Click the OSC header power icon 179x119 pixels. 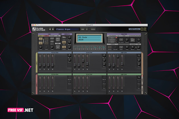point(59,34)
